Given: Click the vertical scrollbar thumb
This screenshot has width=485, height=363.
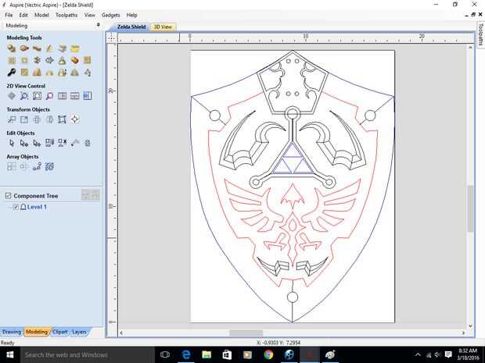Looking at the screenshot, I should 470,208.
